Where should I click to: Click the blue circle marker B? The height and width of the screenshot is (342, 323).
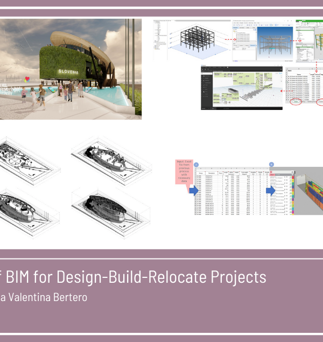pos(271,164)
